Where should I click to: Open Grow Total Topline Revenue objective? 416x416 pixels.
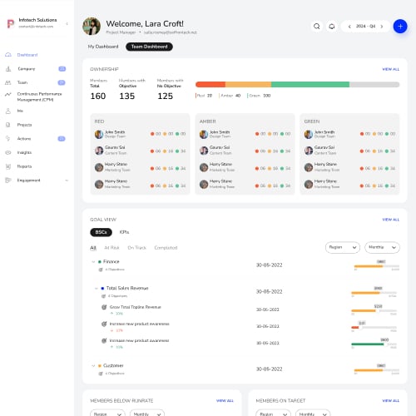tap(136, 307)
